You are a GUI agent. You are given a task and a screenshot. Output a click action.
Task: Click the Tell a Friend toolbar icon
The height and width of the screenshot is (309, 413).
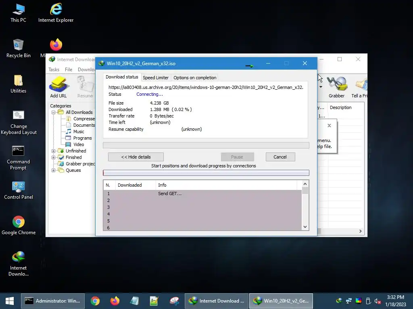tap(360, 87)
